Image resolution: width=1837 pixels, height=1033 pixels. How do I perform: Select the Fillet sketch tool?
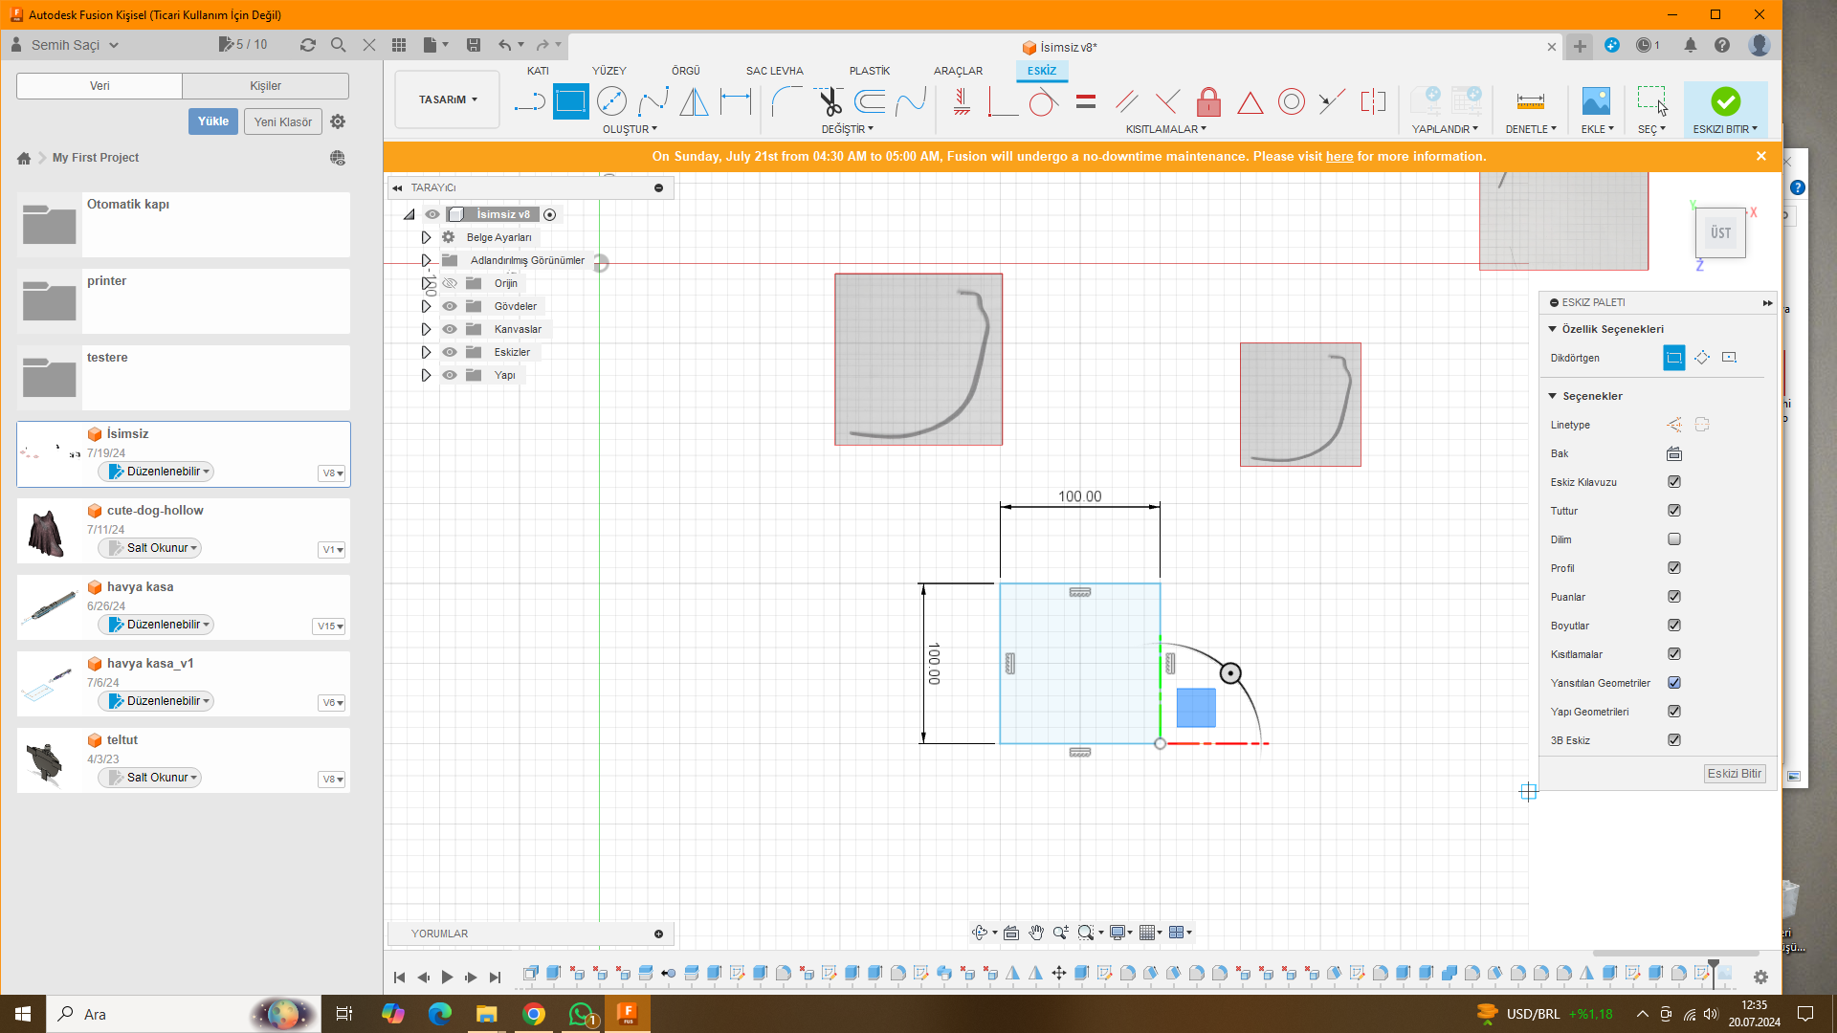click(x=786, y=101)
